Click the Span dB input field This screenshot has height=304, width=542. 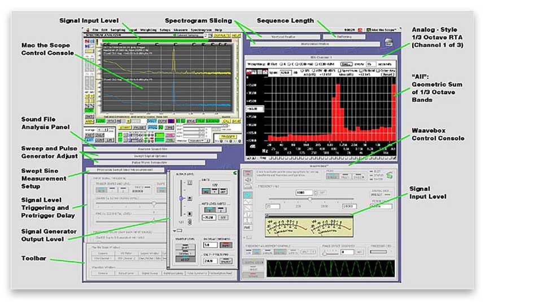[285, 73]
